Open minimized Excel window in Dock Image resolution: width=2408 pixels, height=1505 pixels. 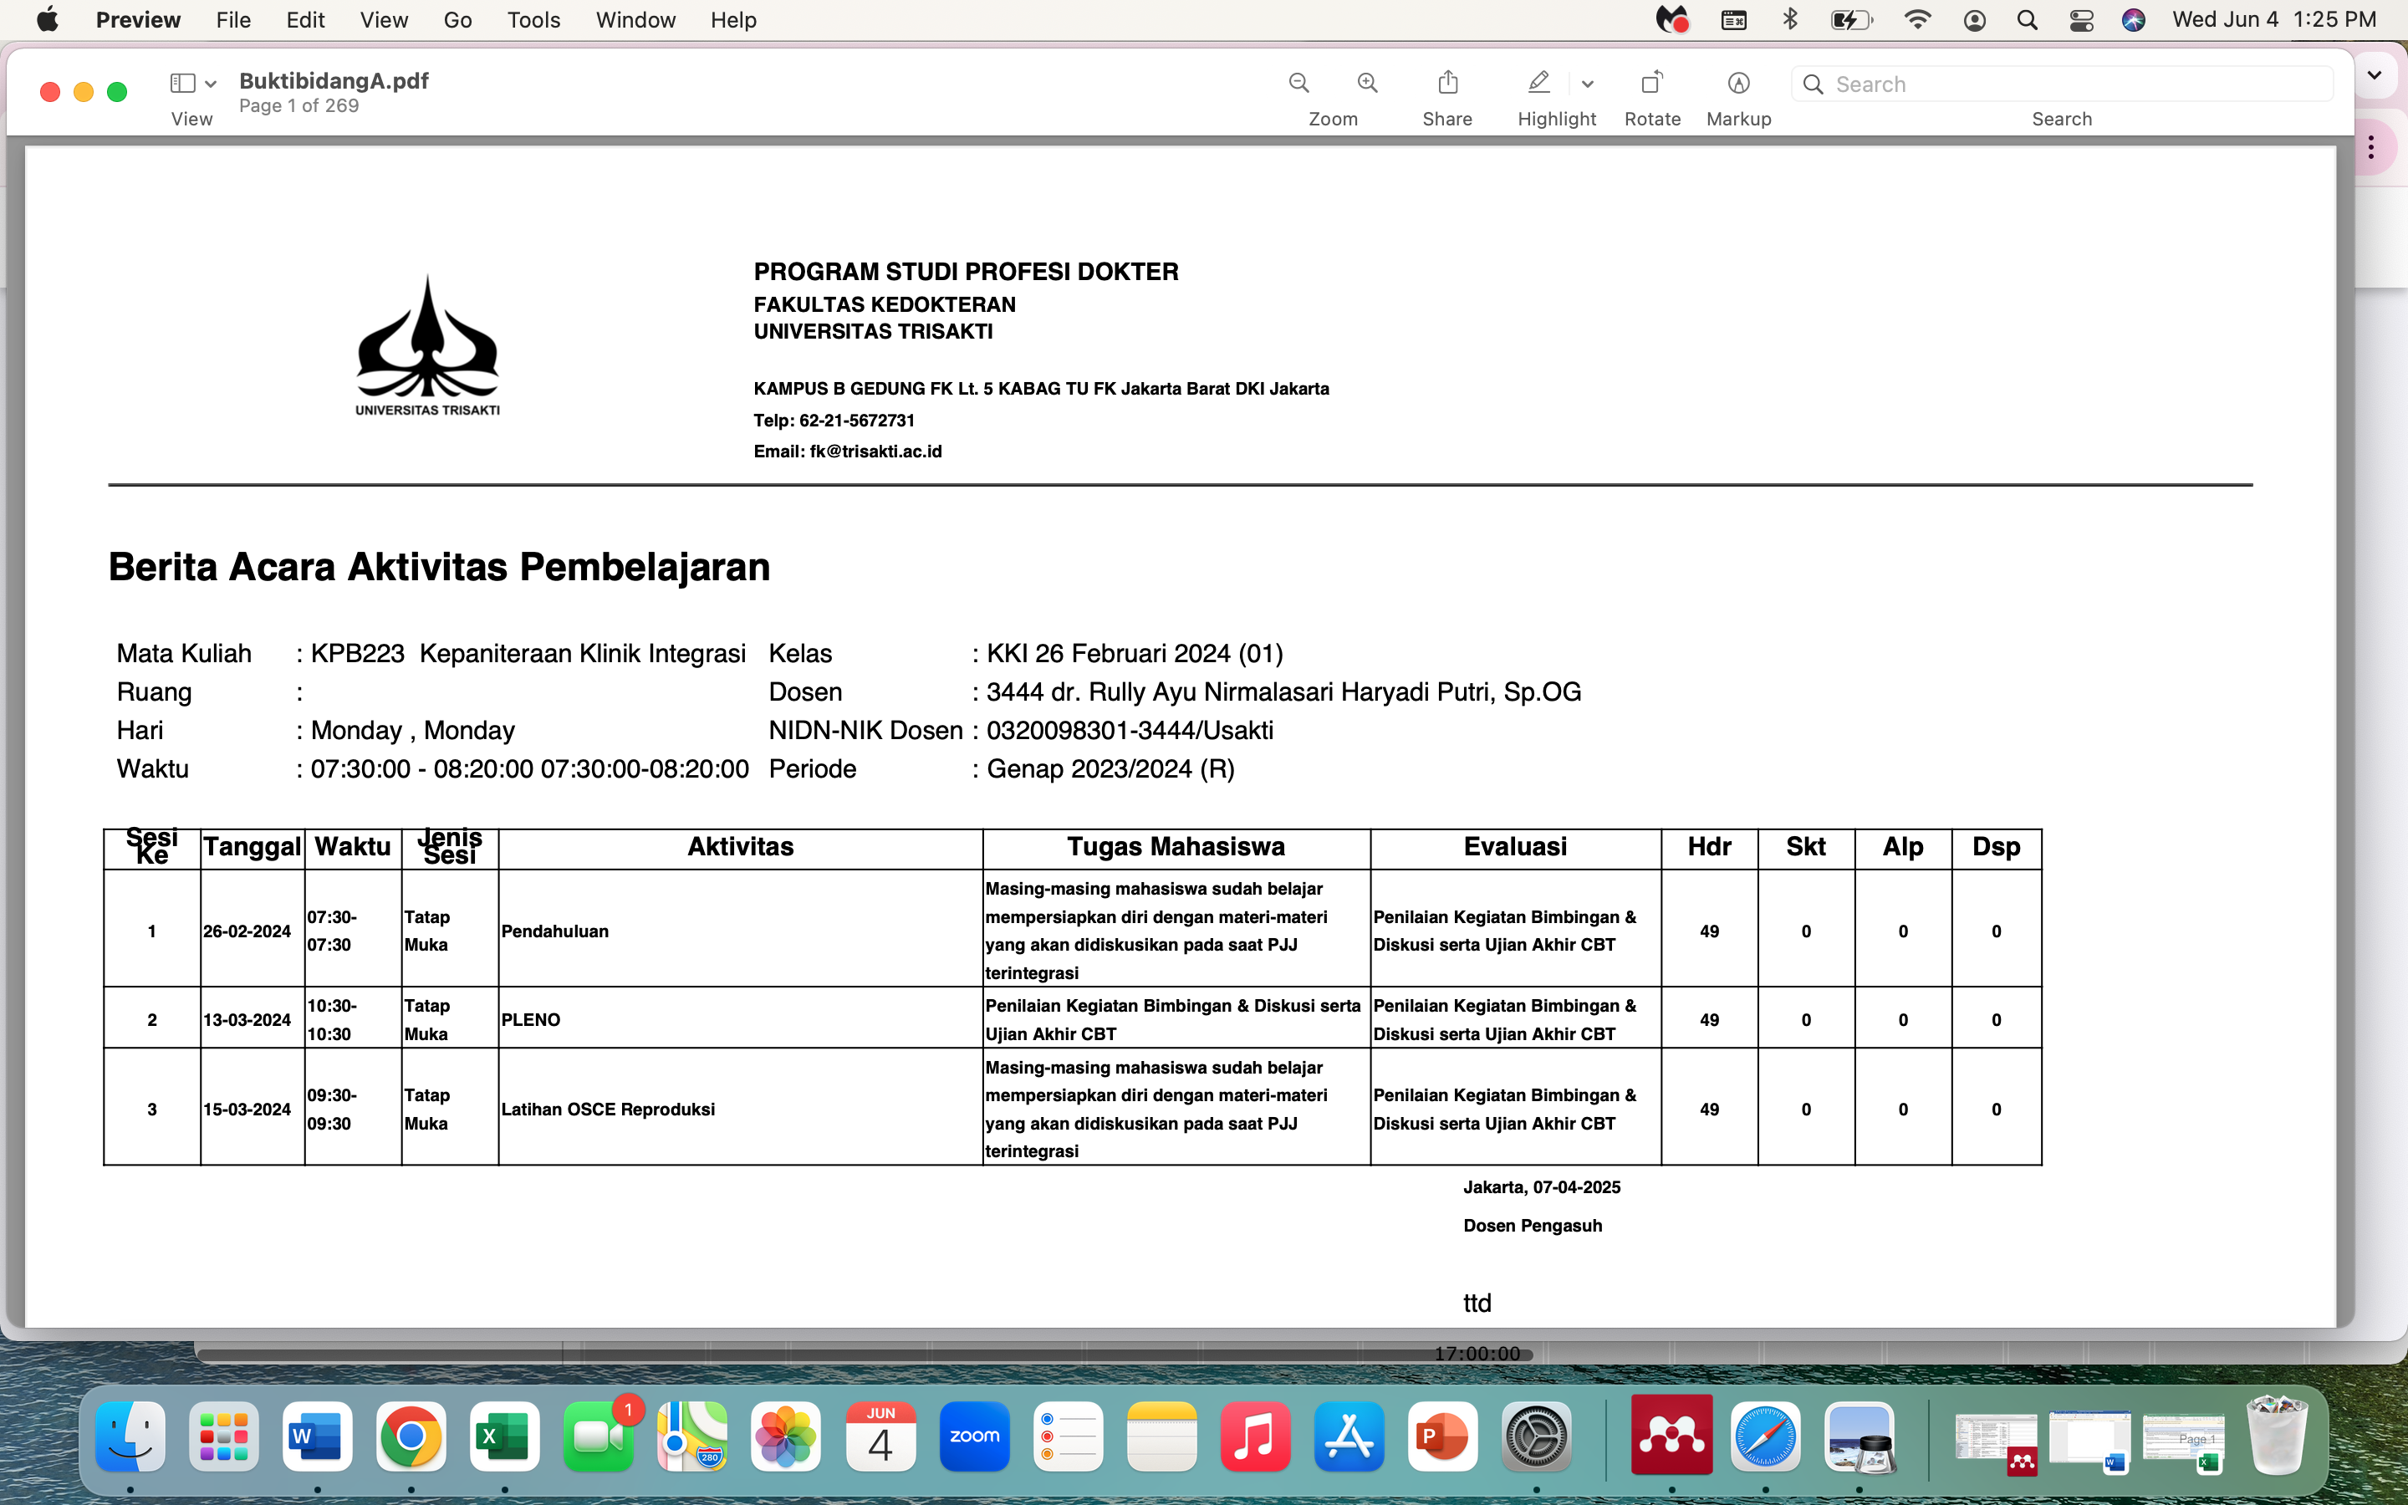coord(2183,1441)
